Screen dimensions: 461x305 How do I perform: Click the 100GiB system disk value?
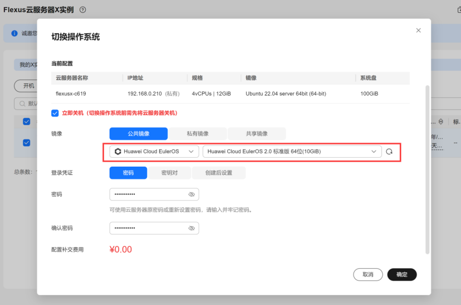point(369,94)
